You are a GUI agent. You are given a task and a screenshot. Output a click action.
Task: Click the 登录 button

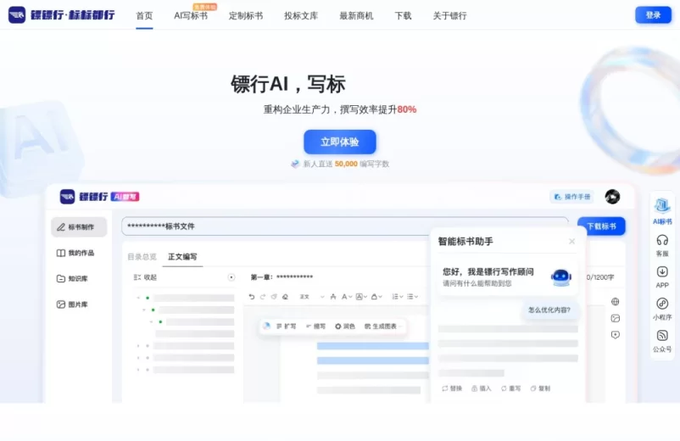click(x=653, y=14)
